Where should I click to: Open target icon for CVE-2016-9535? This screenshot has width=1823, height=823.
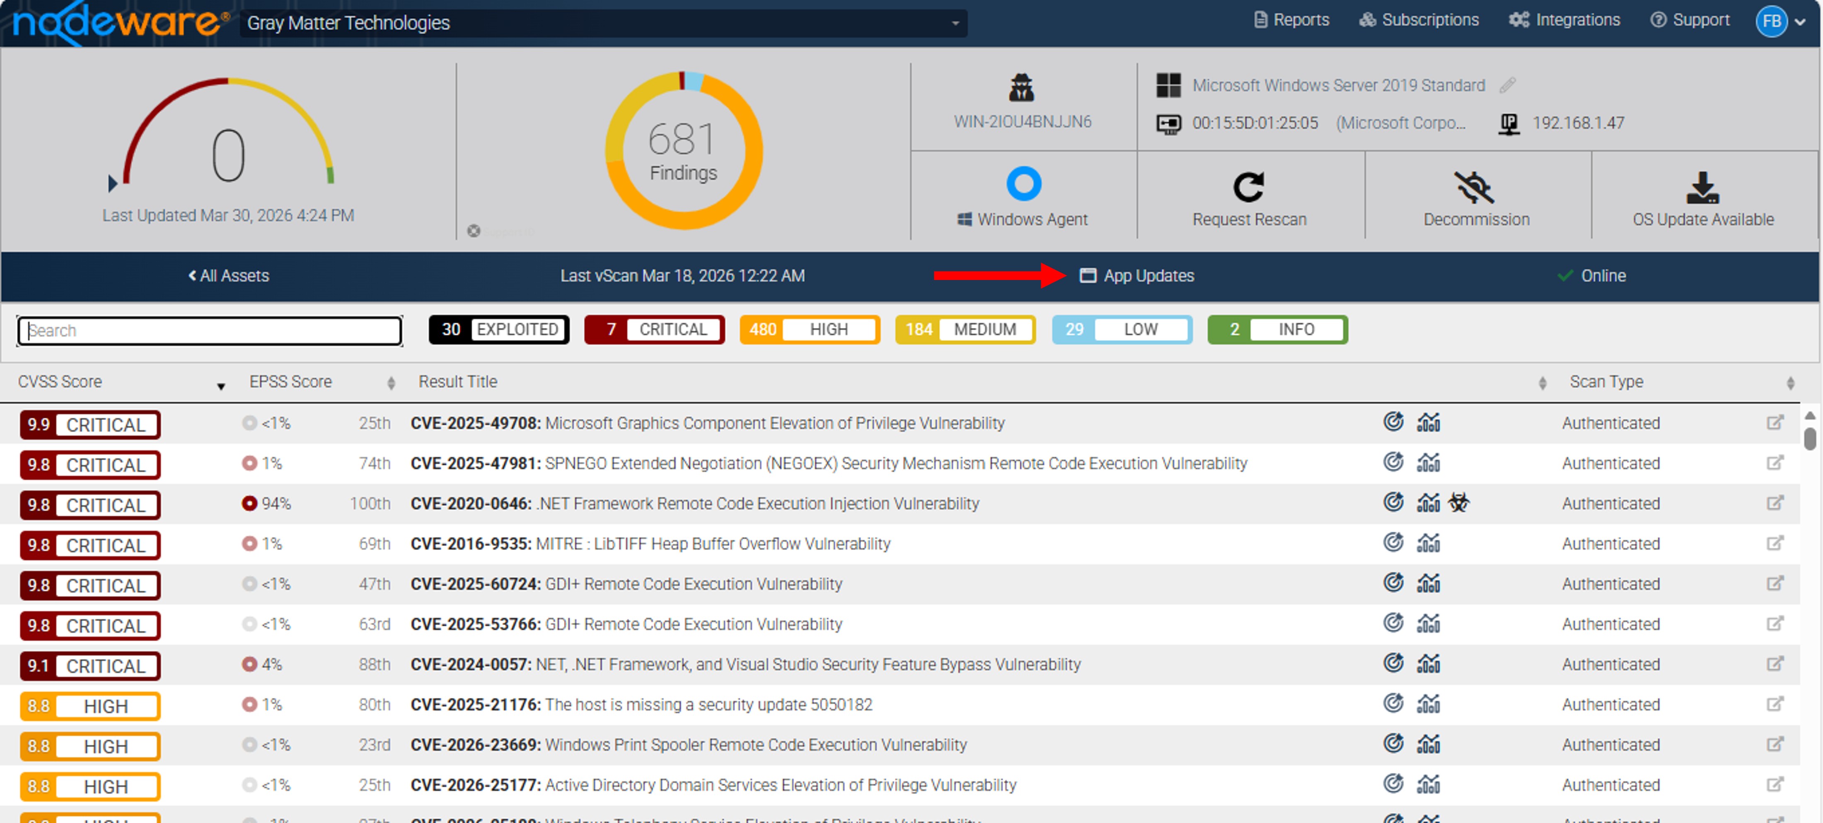(x=1393, y=543)
